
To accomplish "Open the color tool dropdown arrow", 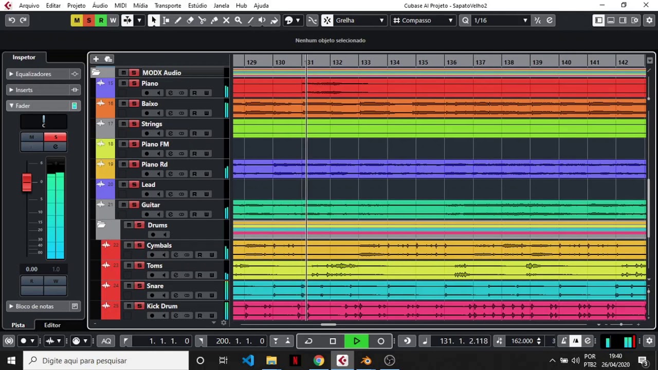I will tap(299, 21).
